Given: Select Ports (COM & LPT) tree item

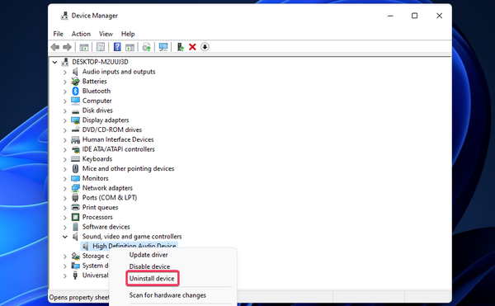Looking at the screenshot, I should pos(110,197).
